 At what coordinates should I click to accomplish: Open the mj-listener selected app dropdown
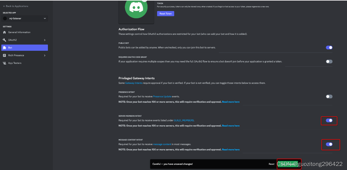click(25, 19)
